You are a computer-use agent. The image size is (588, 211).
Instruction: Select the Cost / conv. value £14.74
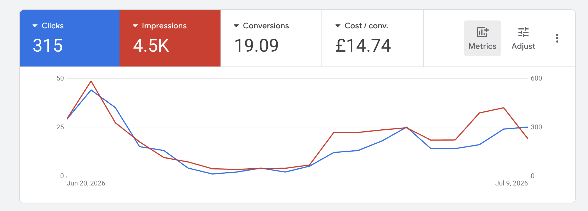click(x=363, y=45)
